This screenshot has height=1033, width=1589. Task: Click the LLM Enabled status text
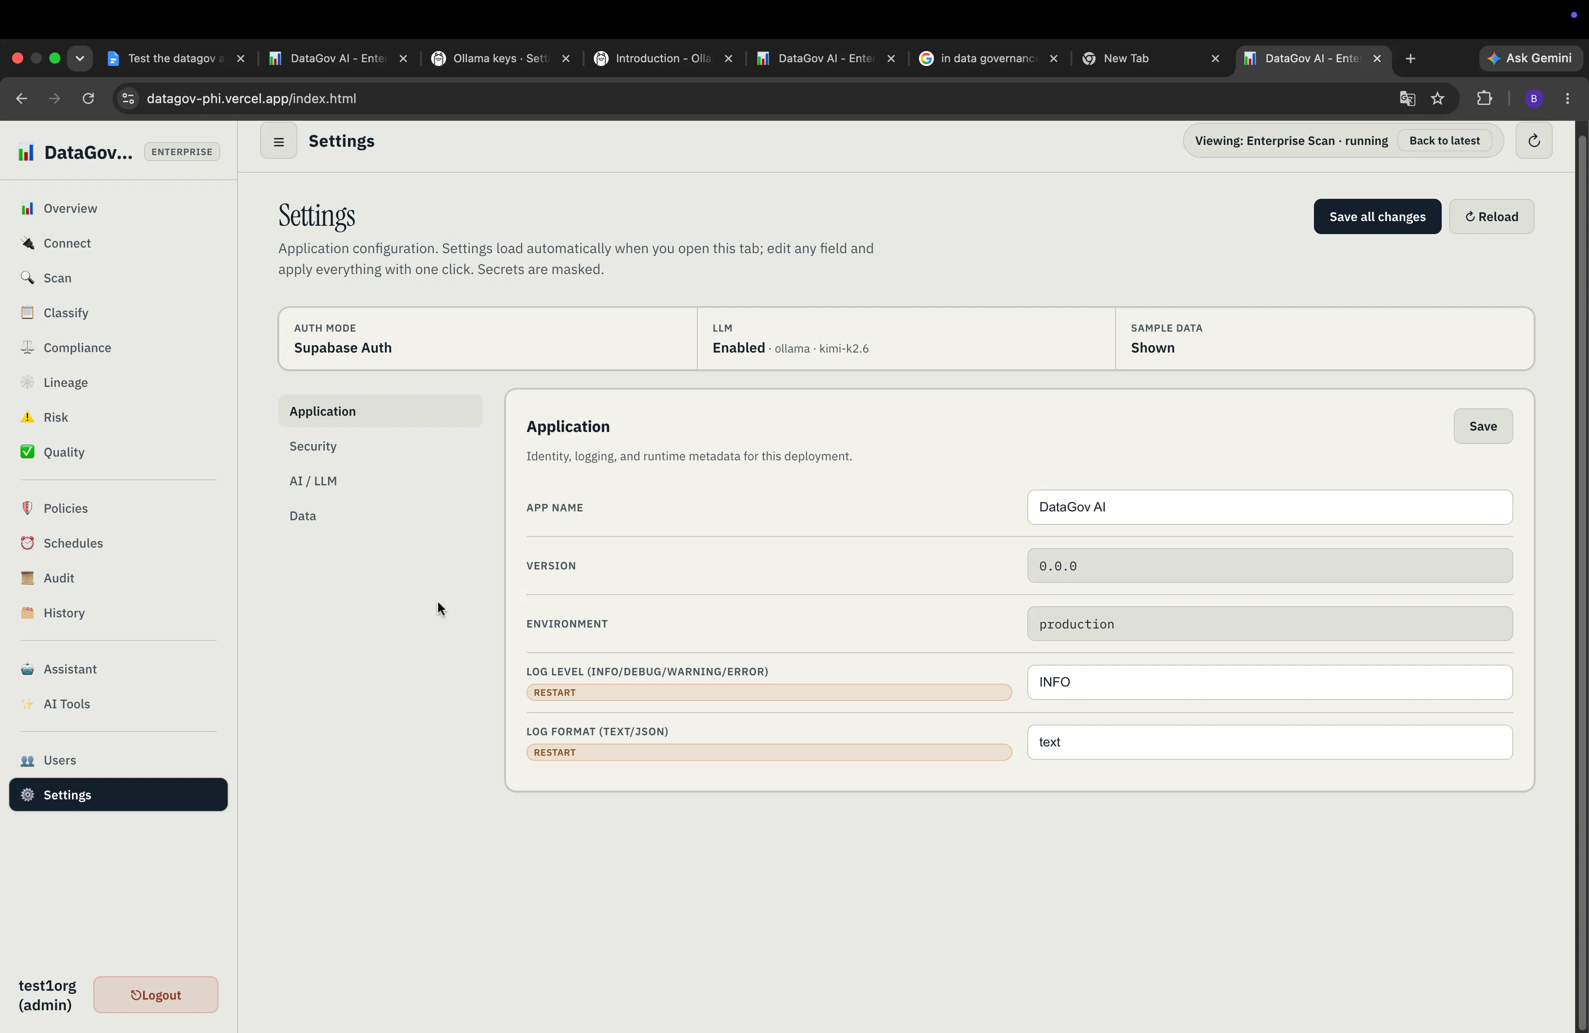coord(738,348)
